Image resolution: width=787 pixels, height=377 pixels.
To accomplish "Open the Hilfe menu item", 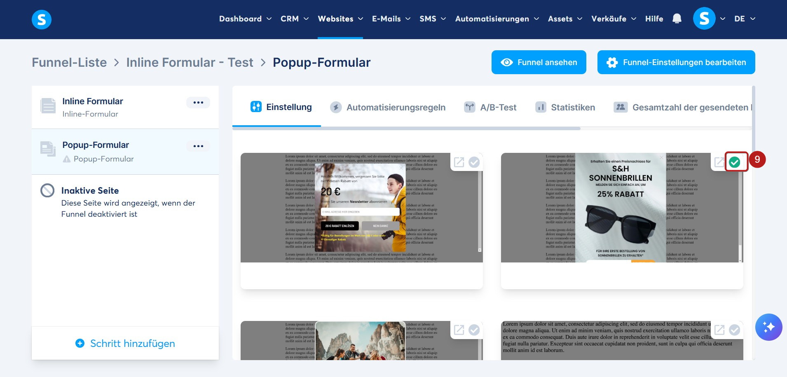I will click(654, 19).
